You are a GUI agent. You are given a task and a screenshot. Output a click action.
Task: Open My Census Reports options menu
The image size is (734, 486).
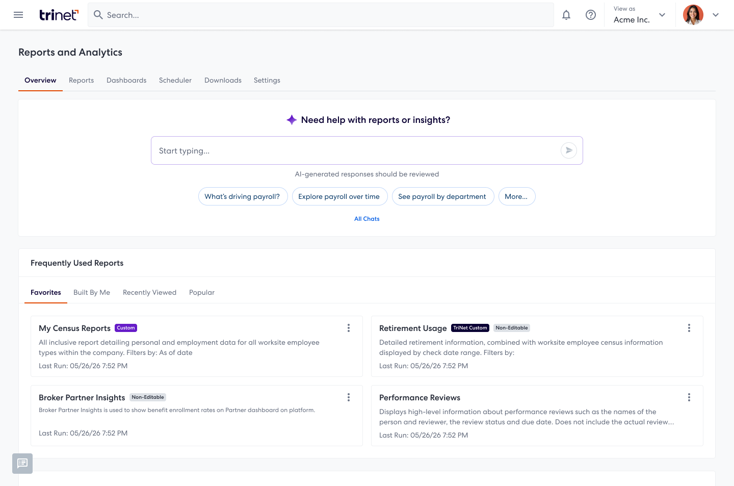[349, 328]
